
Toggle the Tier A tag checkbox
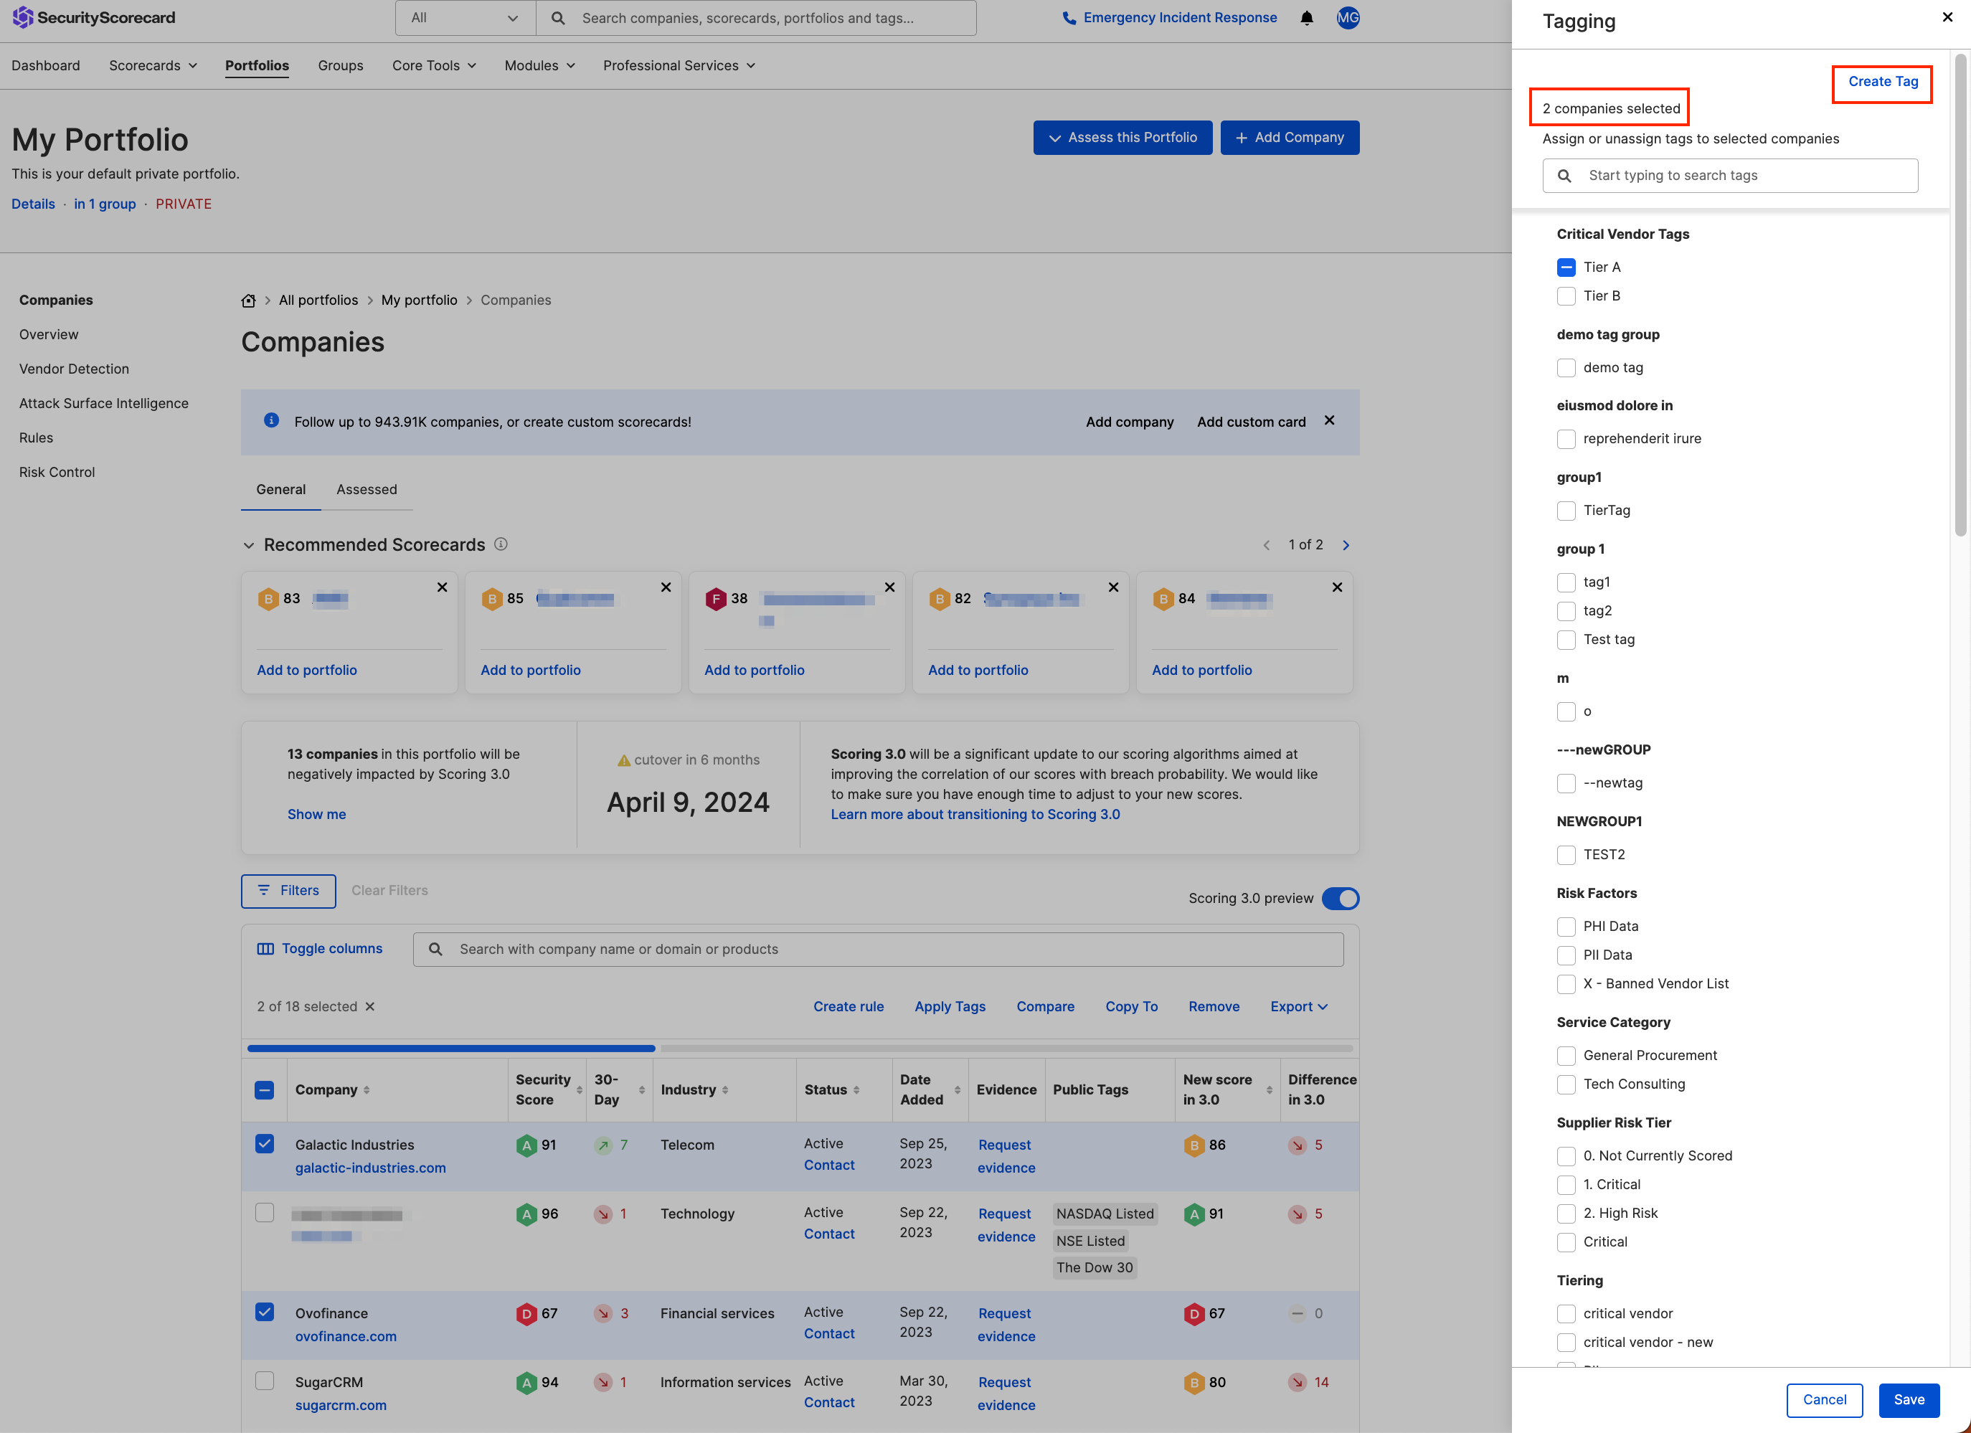tap(1566, 268)
